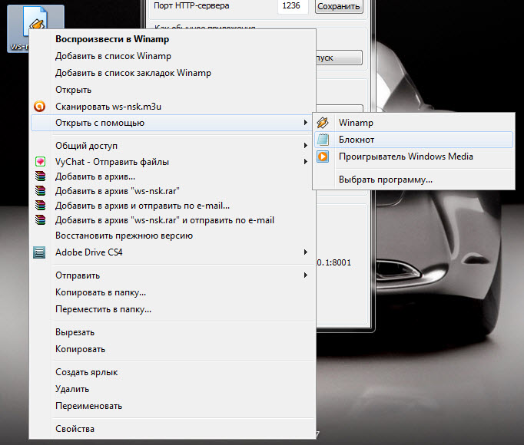Select VyChat - Отправить файлы
The image size is (524, 445).
pos(173,162)
